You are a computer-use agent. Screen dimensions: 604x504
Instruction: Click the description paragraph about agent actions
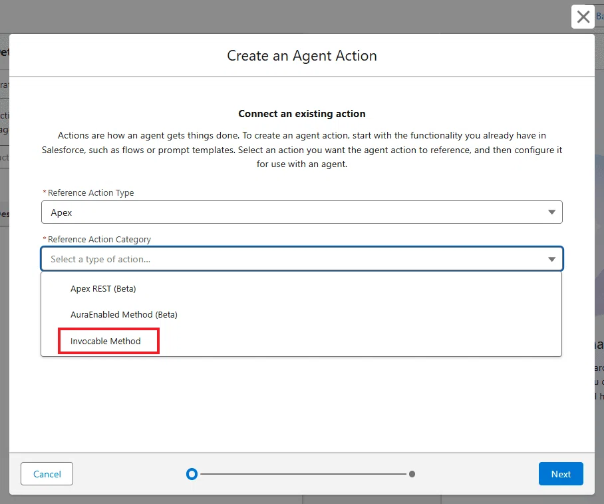coord(302,150)
